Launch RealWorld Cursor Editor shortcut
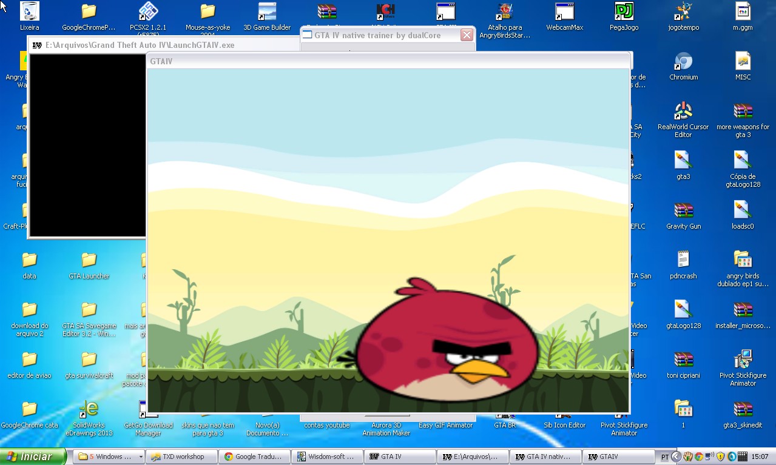Screen dimensions: 776x465 [x=683, y=111]
